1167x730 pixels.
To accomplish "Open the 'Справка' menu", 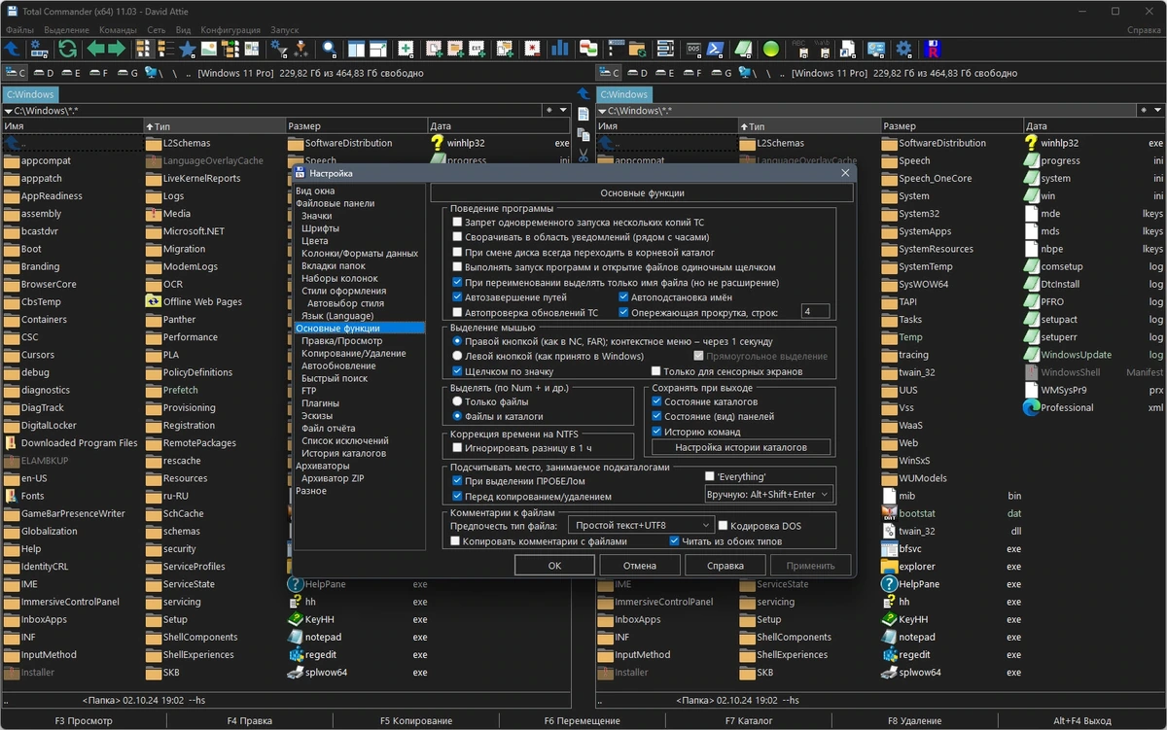I will coord(1144,30).
